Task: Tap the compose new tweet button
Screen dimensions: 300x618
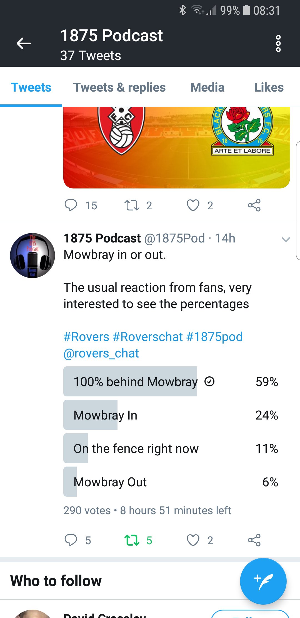Action: click(x=263, y=581)
